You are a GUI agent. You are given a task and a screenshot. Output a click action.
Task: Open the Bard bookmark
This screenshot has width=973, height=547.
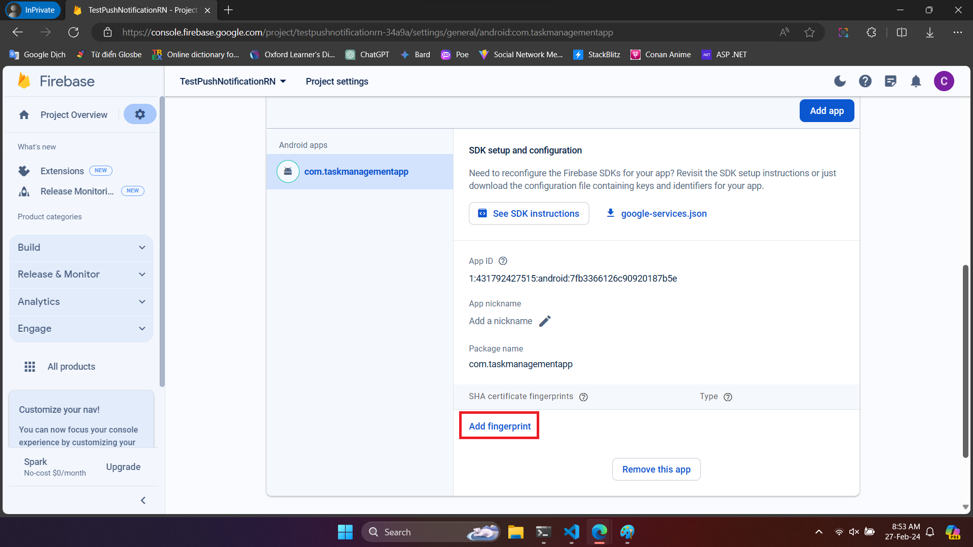(415, 55)
